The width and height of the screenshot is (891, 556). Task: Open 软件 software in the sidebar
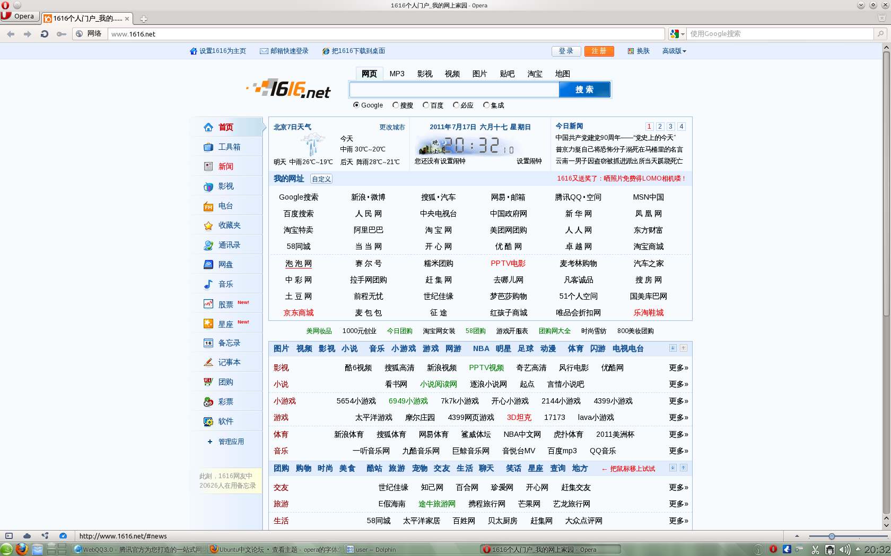point(225,421)
